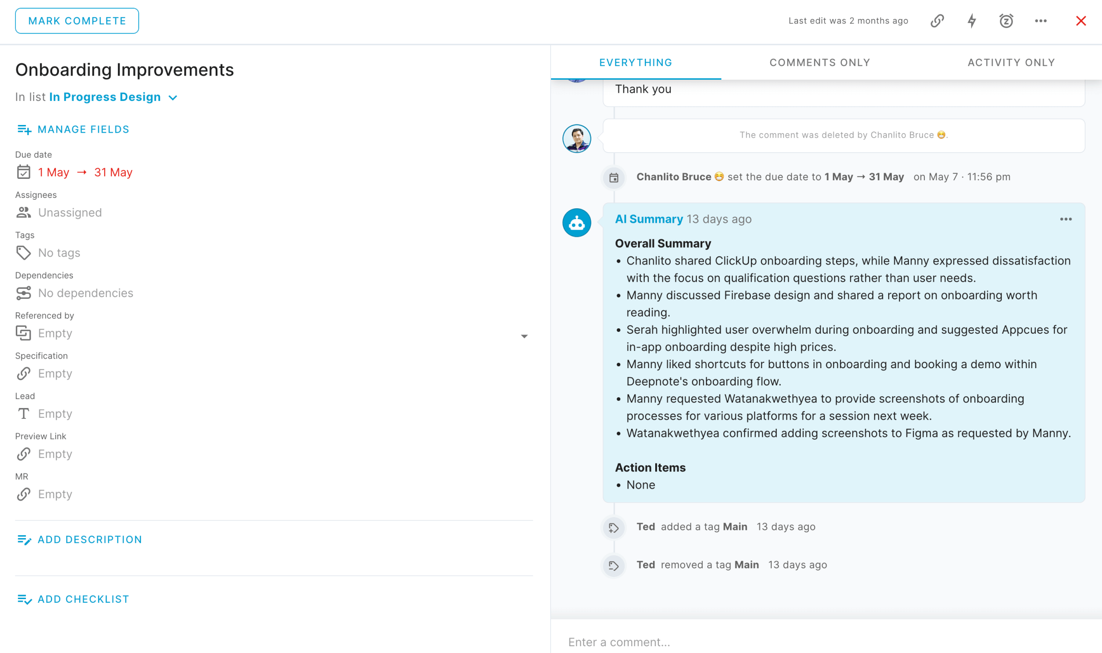Click Main in 'added a tag' entry
The height and width of the screenshot is (653, 1102).
point(735,527)
